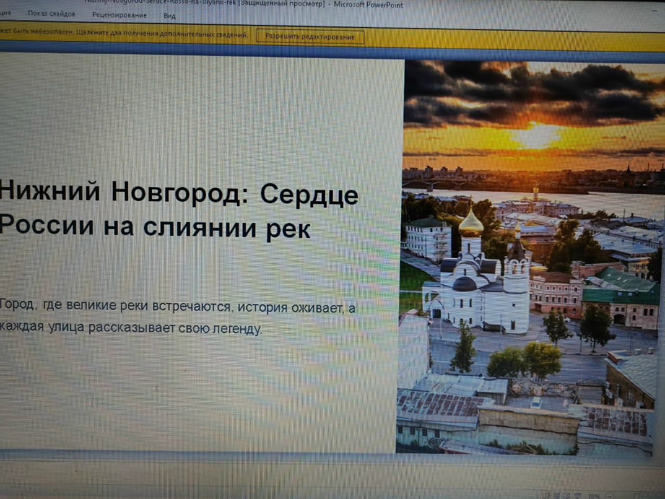This screenshot has height=499, width=665.
Task: Click the protected view warning message text
Action: pyautogui.click(x=125, y=34)
